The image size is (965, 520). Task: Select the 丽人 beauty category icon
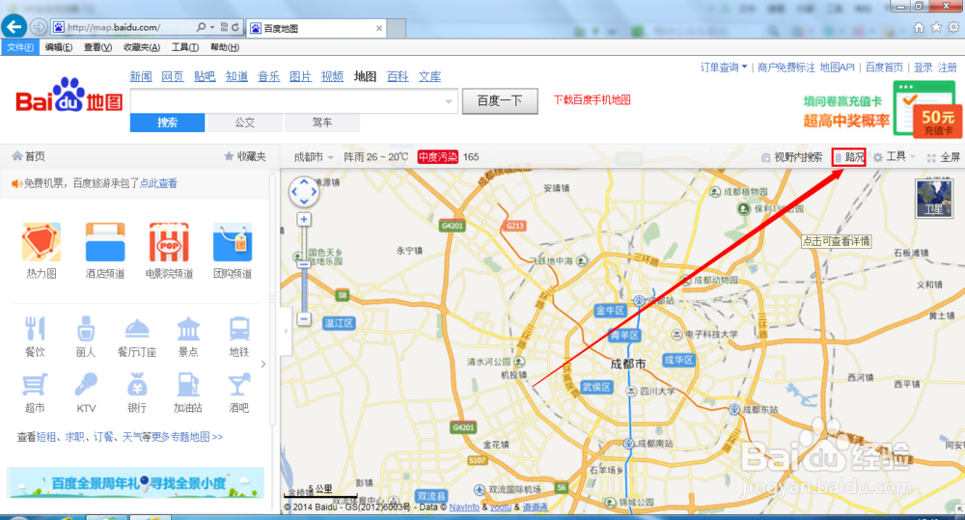click(x=86, y=329)
